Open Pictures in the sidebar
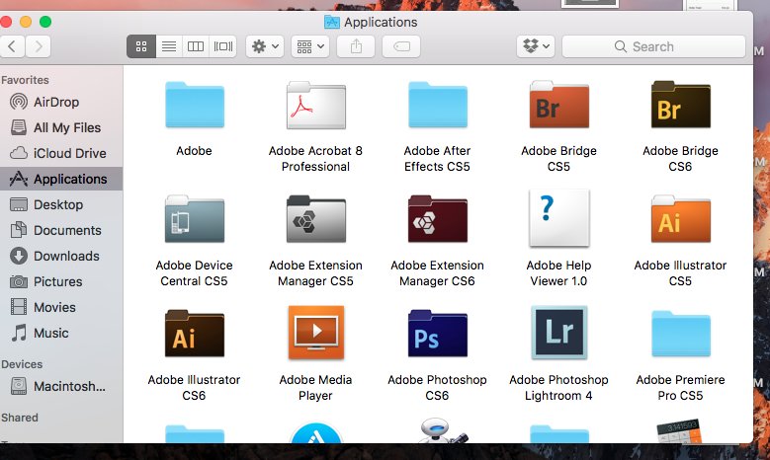Screen dimensions: 770x460 [x=61, y=281]
